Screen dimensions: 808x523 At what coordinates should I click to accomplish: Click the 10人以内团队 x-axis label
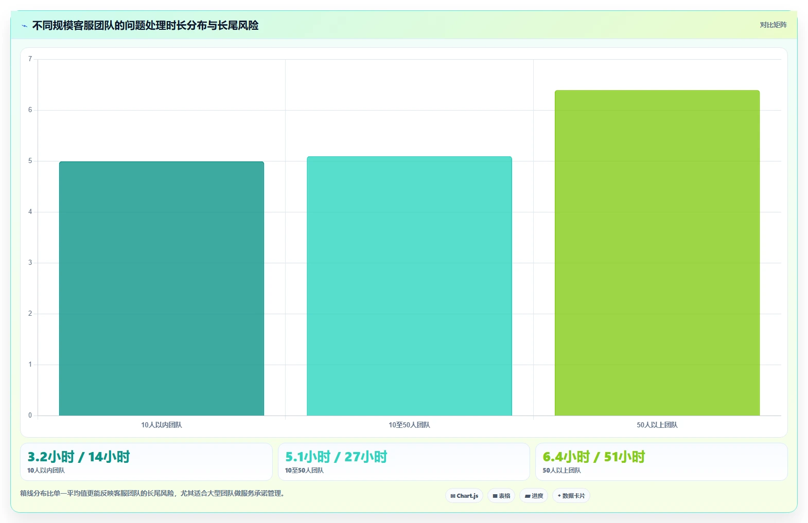tap(162, 425)
